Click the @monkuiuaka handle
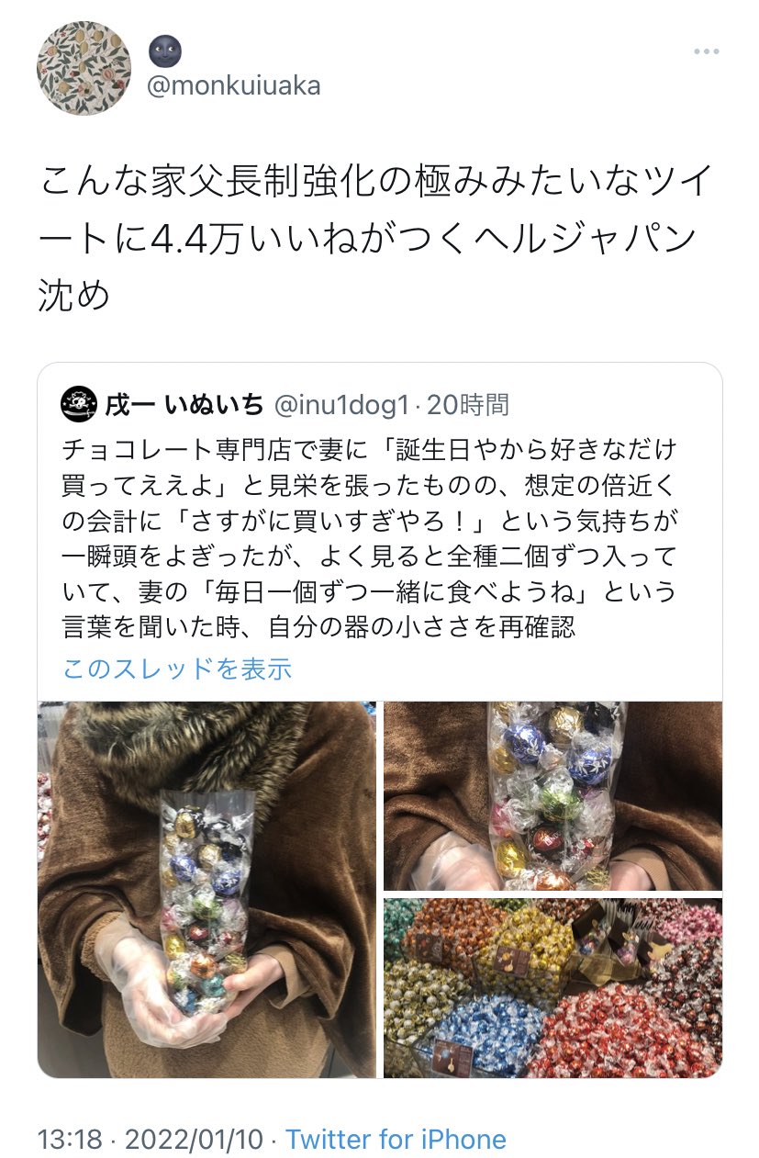 [x=234, y=86]
